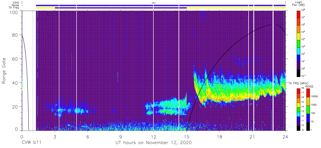This screenshot has width=321, height=148.
Task: Click the 'Range Gate' y-axis title
Action: point(4,71)
